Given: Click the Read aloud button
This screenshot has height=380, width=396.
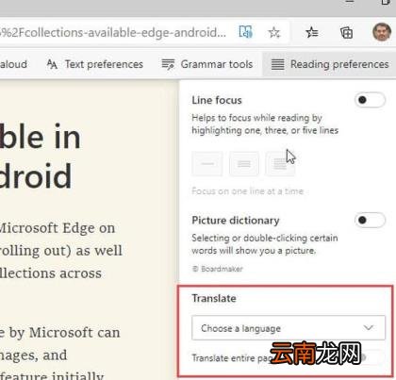Looking at the screenshot, I should (x=13, y=64).
